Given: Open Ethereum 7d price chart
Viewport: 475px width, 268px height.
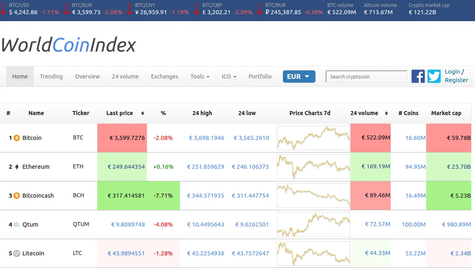Looking at the screenshot, I should point(313,167).
